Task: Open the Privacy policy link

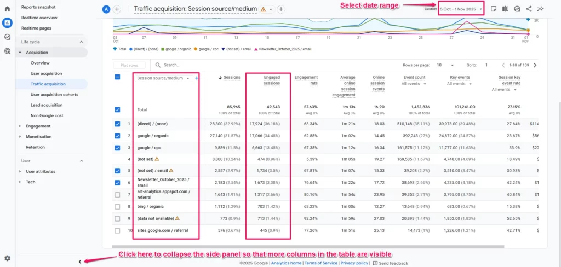Action: (x=354, y=263)
